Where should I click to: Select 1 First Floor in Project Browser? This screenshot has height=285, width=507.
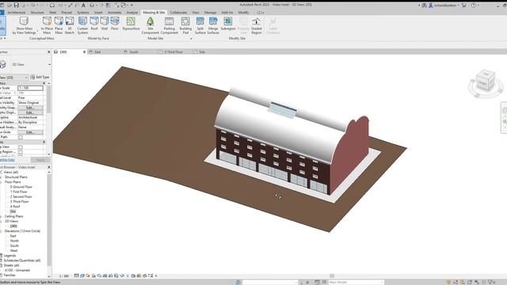pos(19,192)
